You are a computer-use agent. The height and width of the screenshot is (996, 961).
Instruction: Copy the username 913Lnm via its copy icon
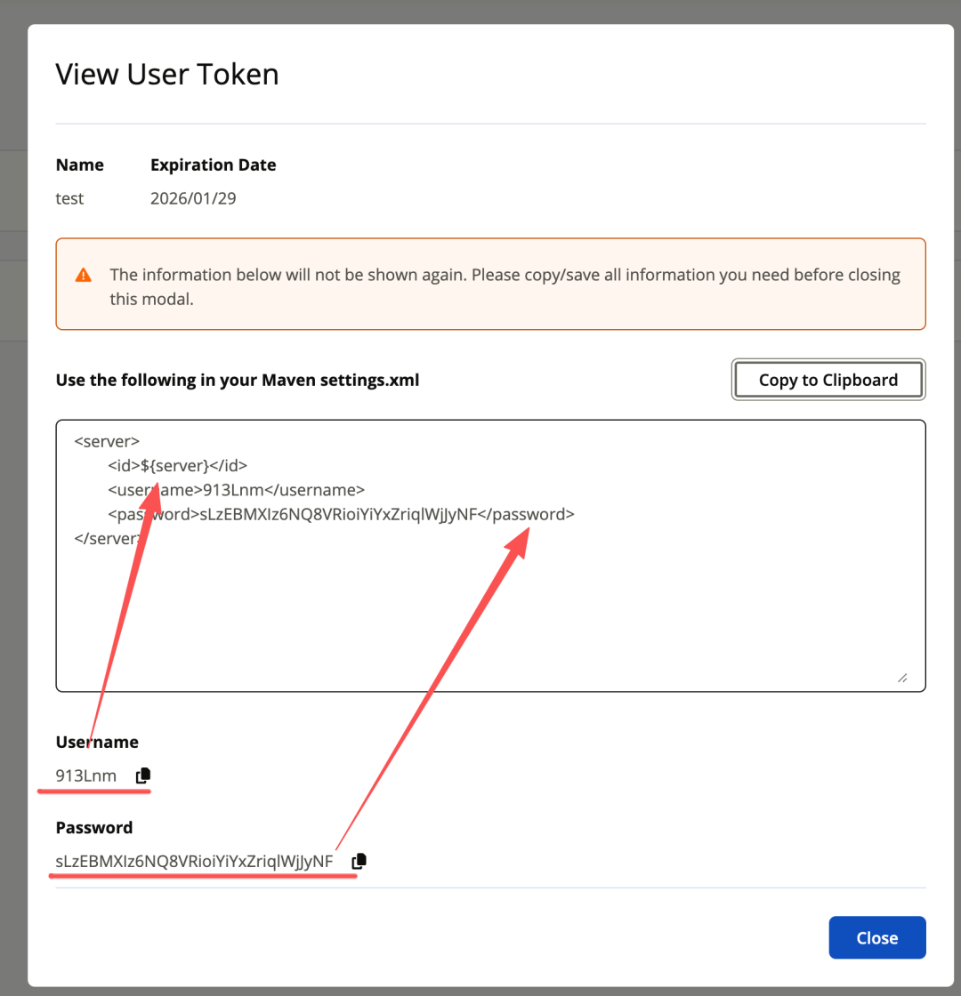143,775
